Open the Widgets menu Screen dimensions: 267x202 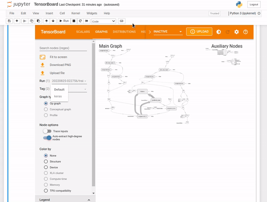(92, 13)
